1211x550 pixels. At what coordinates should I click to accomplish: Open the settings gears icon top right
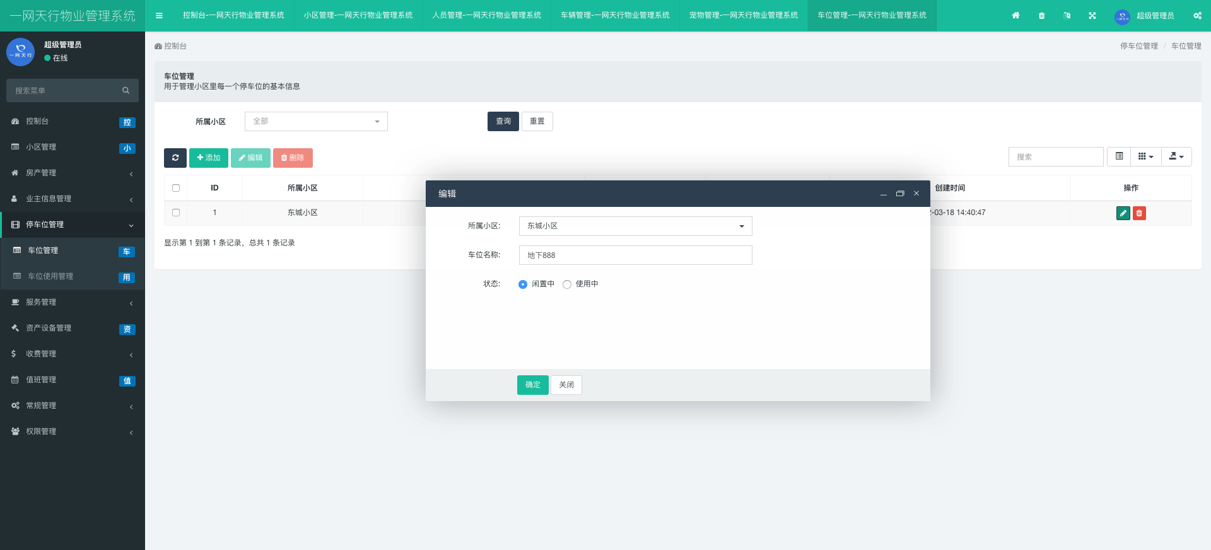(1196, 16)
